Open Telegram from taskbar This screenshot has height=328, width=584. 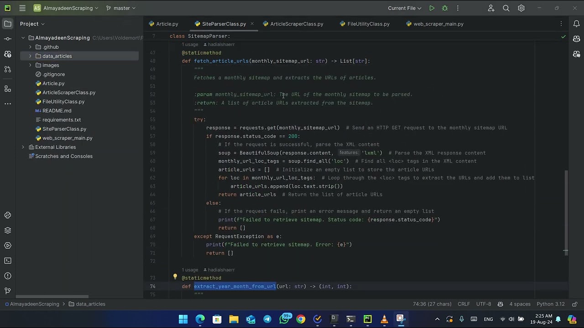(267, 319)
